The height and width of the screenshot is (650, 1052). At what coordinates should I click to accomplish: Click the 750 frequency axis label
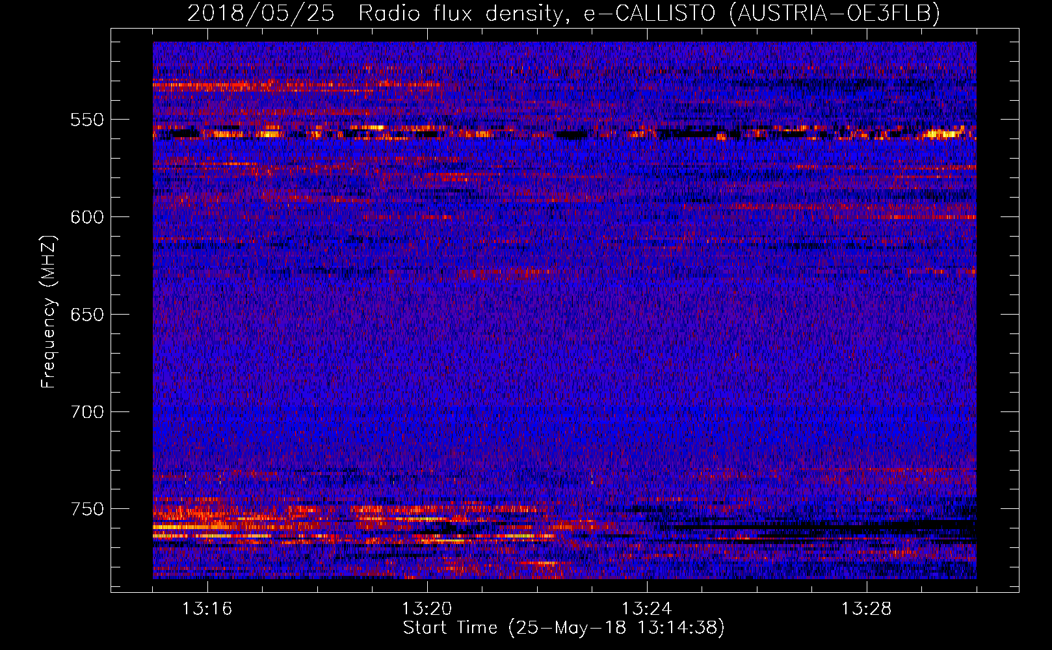pyautogui.click(x=86, y=509)
